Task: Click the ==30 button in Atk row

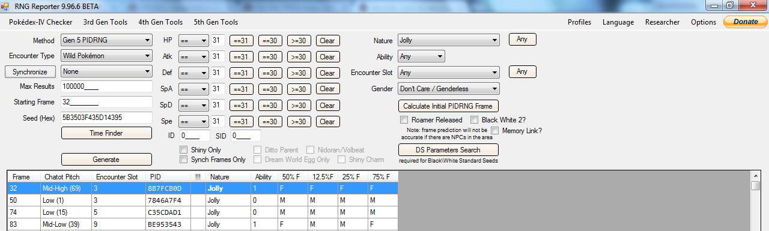Action: coord(270,57)
